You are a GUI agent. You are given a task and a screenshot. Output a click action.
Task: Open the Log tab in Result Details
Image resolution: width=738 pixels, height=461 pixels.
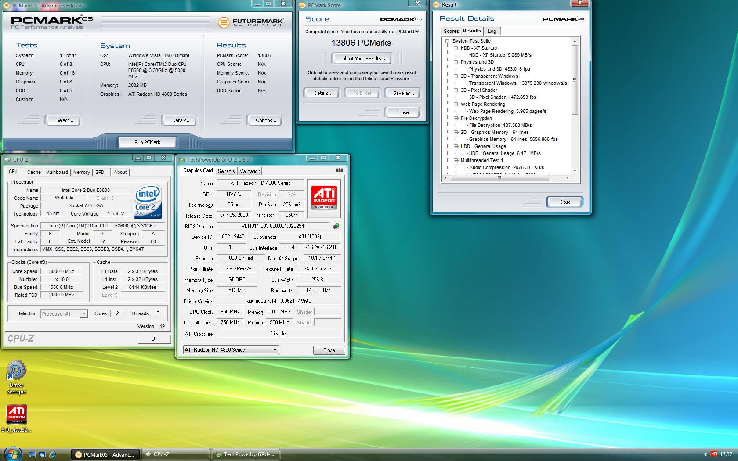point(492,31)
